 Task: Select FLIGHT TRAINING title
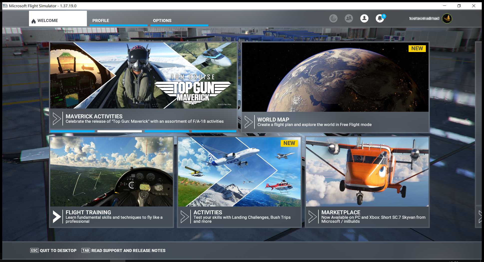(88, 212)
